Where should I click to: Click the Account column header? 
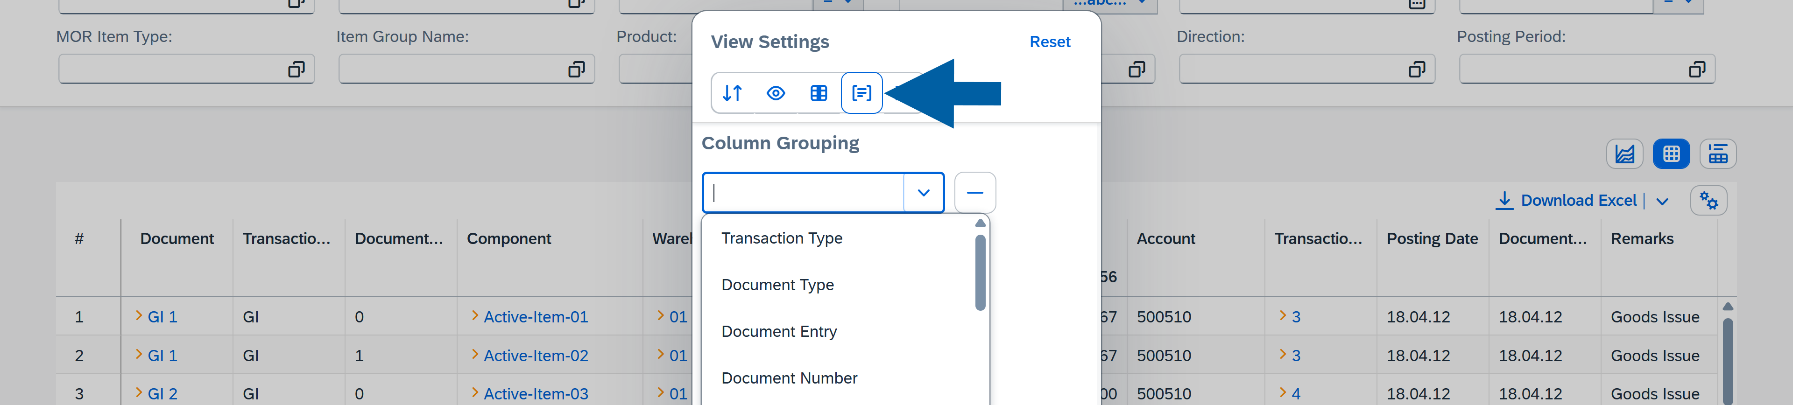1166,239
